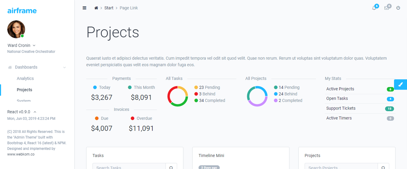407x169 pixels.
Task: Click the 14 Pending projects legend
Action: pyautogui.click(x=287, y=87)
